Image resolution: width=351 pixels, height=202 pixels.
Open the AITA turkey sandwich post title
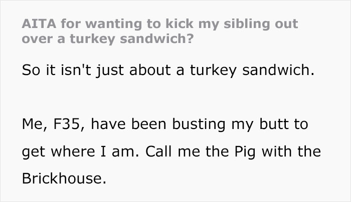pos(160,31)
